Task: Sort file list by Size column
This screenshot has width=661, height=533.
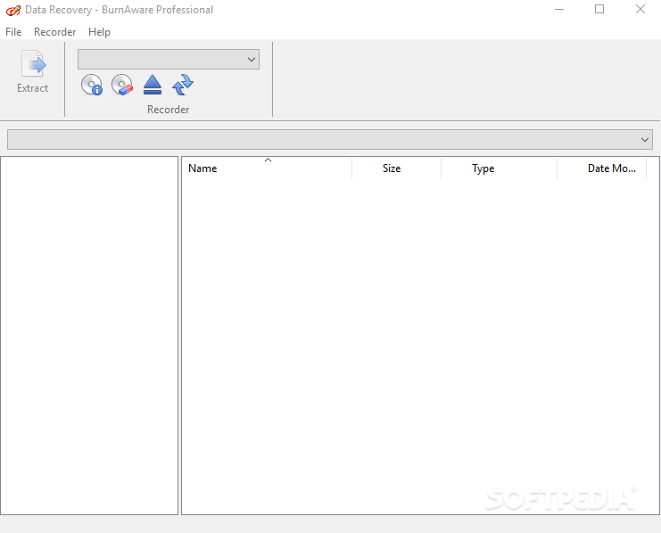Action: click(396, 168)
